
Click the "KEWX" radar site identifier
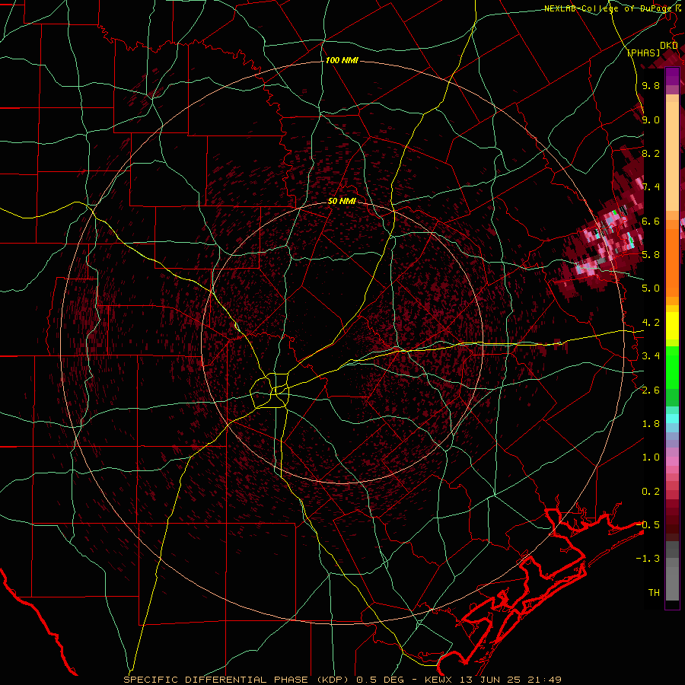pyautogui.click(x=438, y=680)
